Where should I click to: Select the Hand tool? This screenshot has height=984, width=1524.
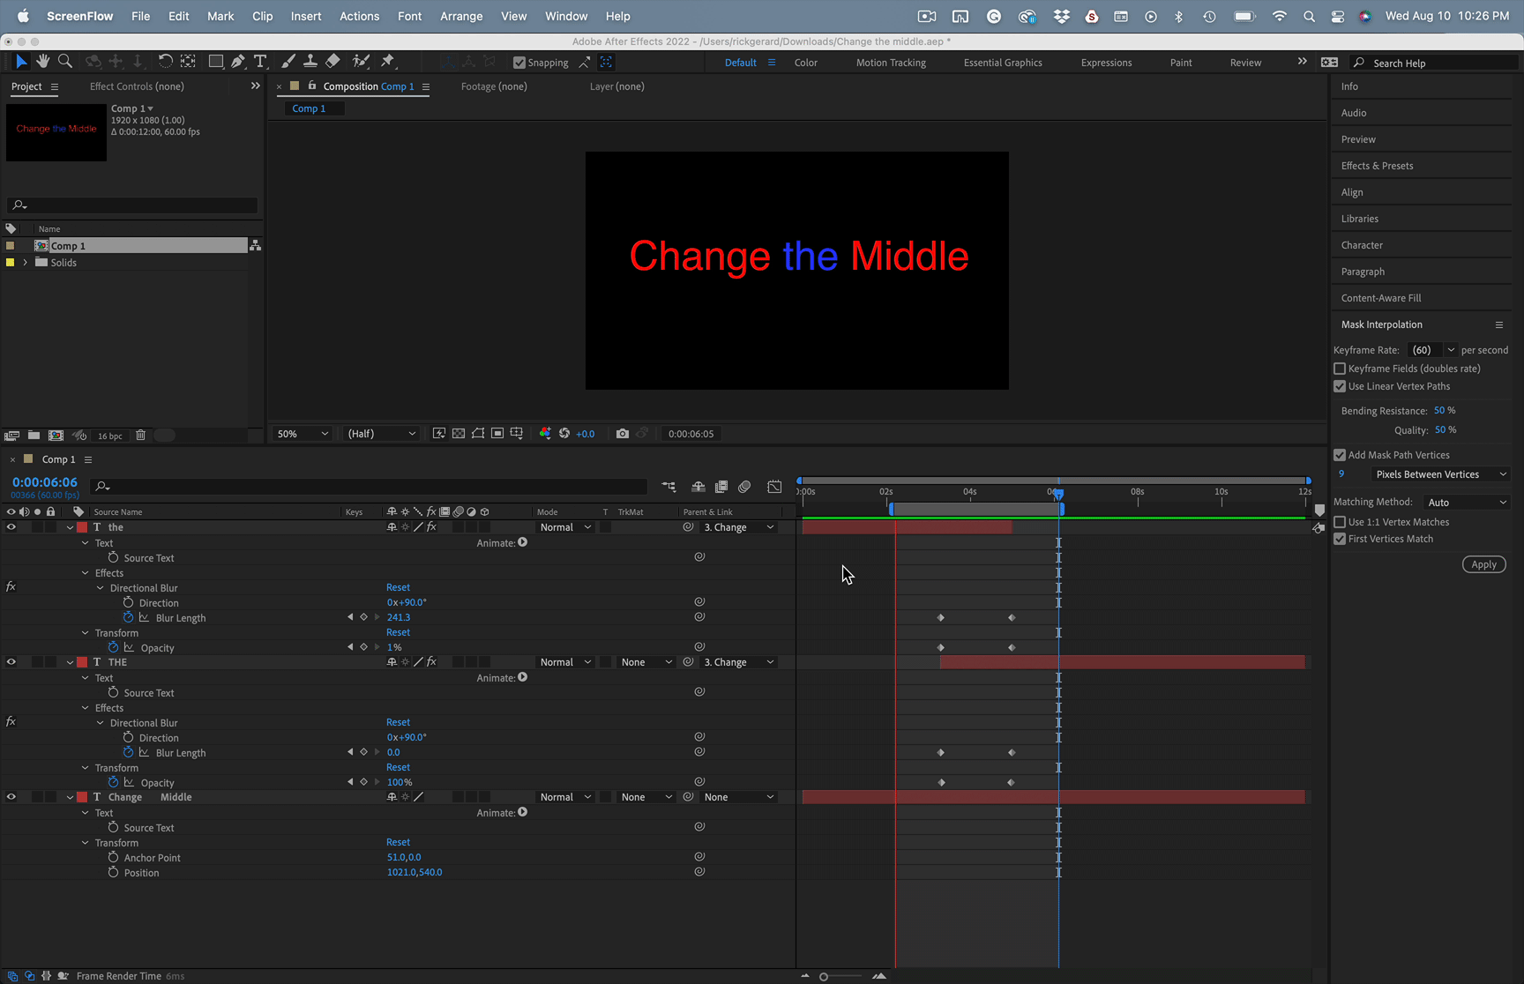pos(42,62)
